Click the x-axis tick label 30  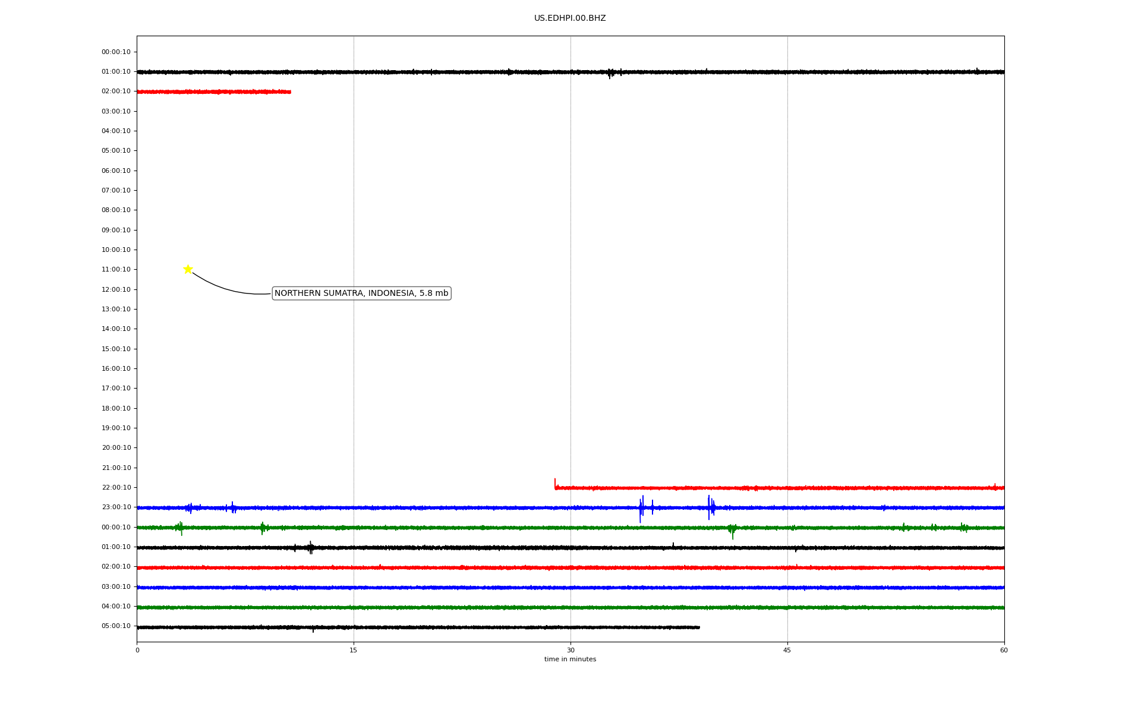[570, 650]
